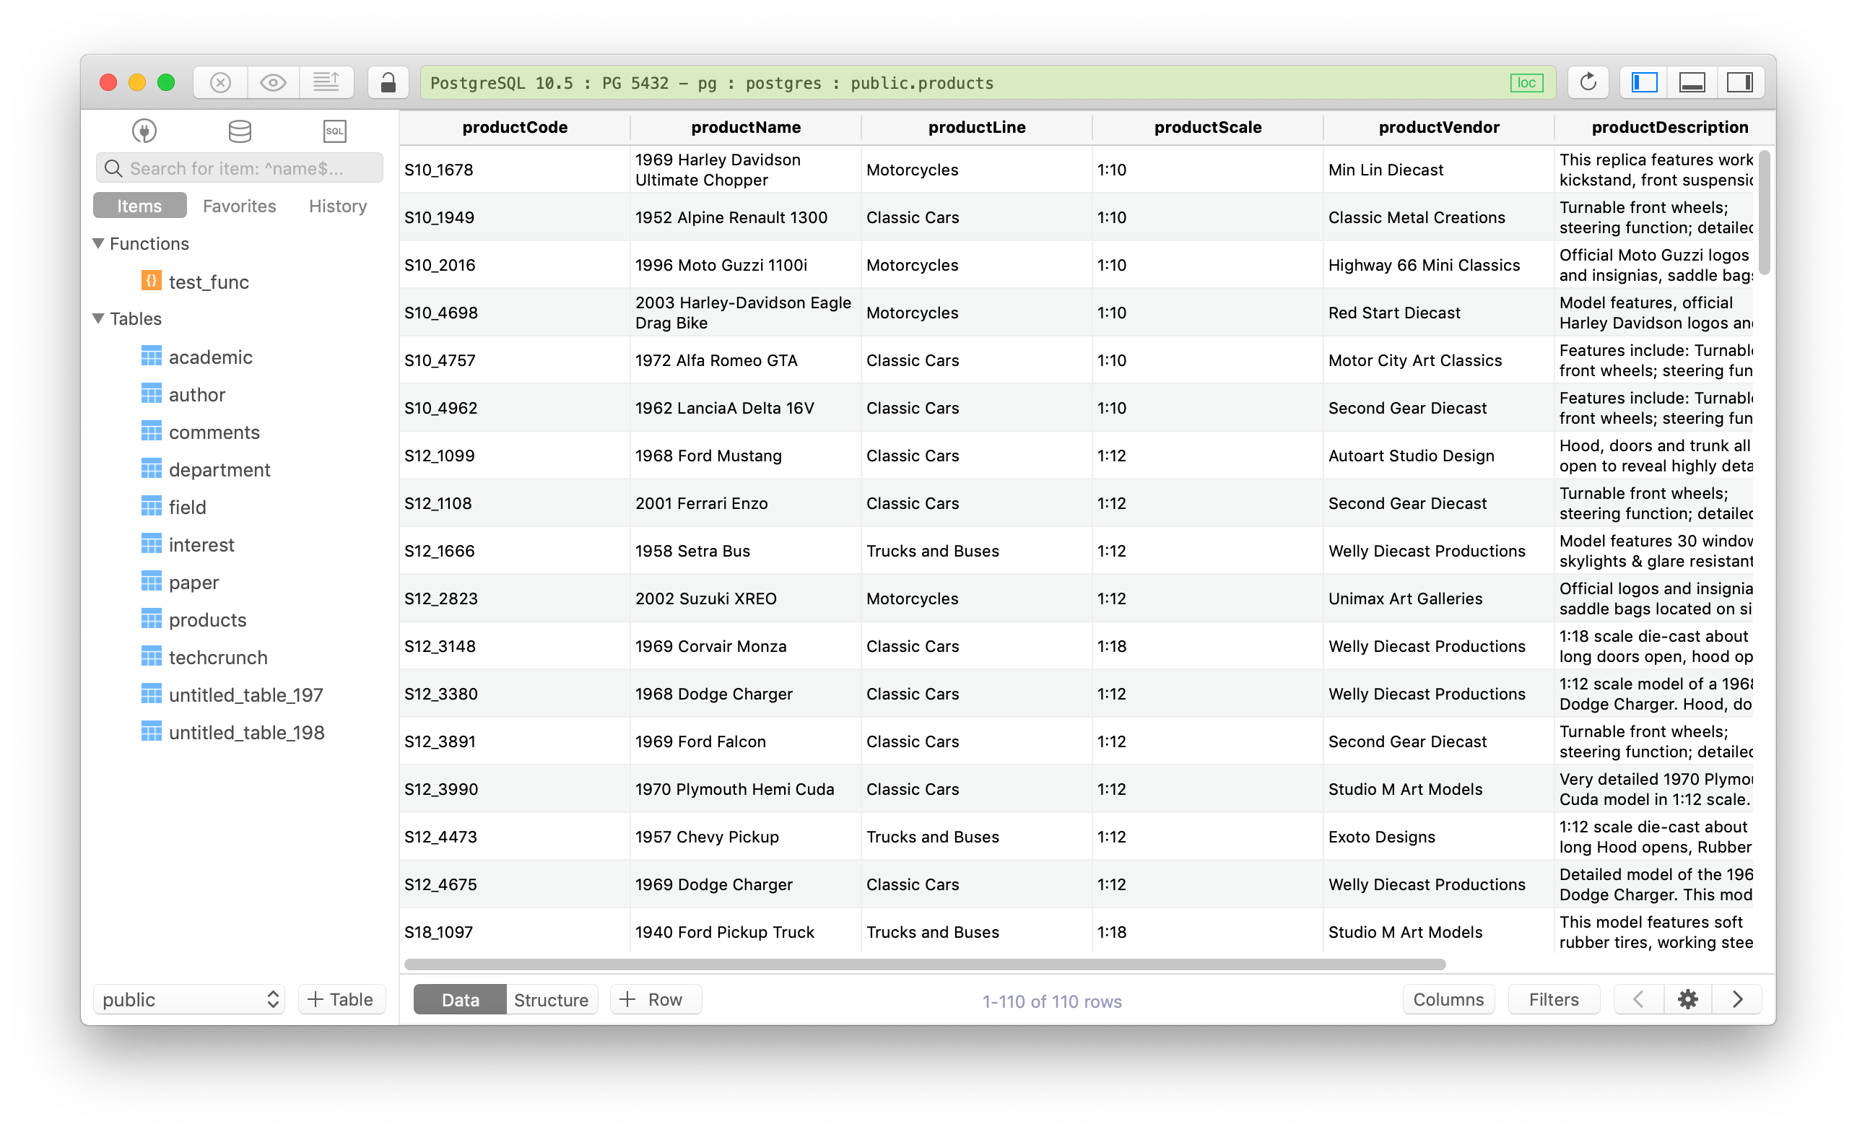Click the + Row button
This screenshot has width=1857, height=1132.
click(655, 999)
